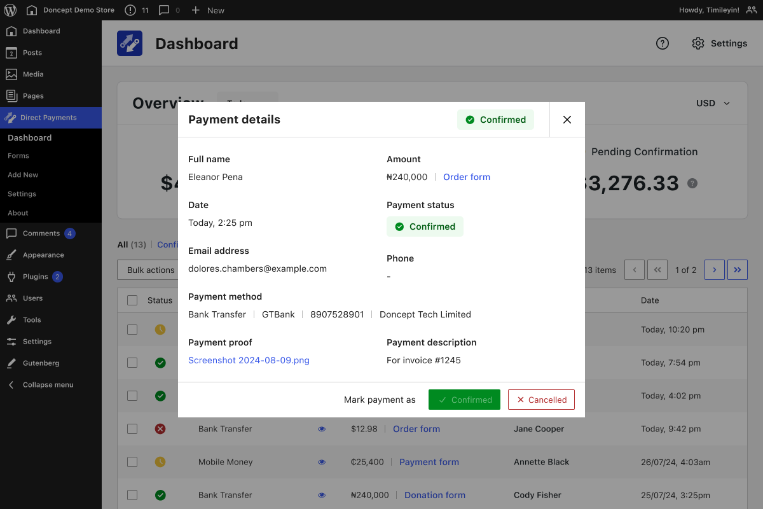This screenshot has height=509, width=763.
Task: Jump to first page double arrow
Action: coord(657,270)
